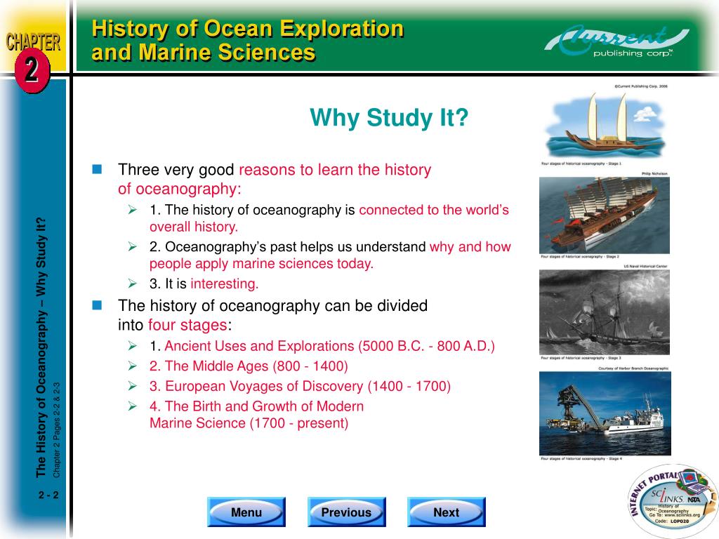Click the 'Philip Nicholson' image credit
Screen dimensions: 719x539
[654, 174]
